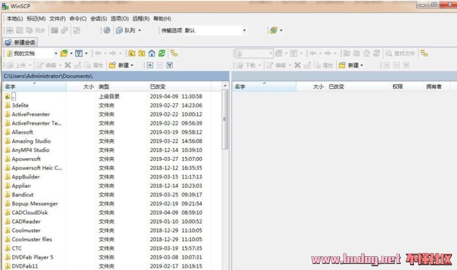This screenshot has height=270, width=457.
Task: Click the local 上传 upload button
Action: (16, 65)
